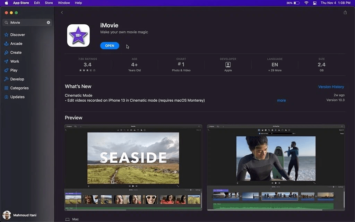Image resolution: width=355 pixels, height=222 pixels.
Task: Select the Mahmoud Itani account name
Action: click(x=24, y=215)
